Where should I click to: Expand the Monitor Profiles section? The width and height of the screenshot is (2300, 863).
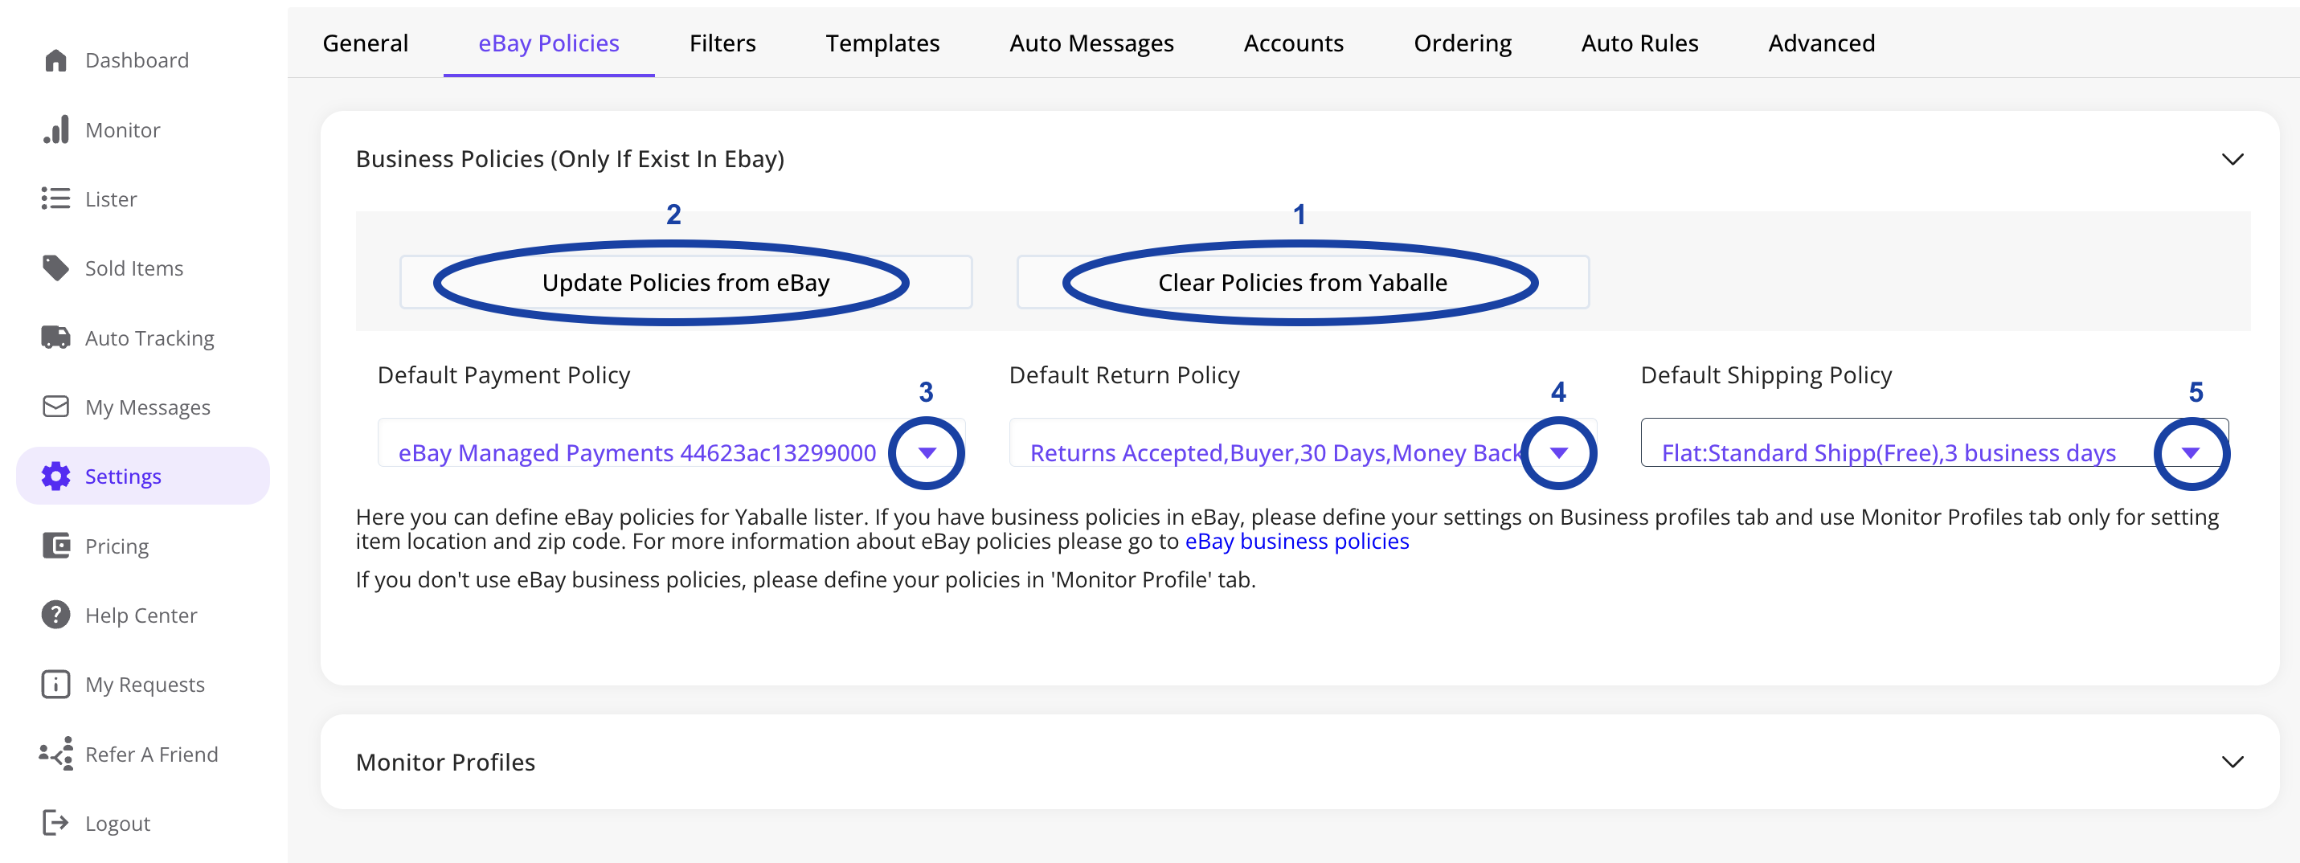pyautogui.click(x=2233, y=762)
